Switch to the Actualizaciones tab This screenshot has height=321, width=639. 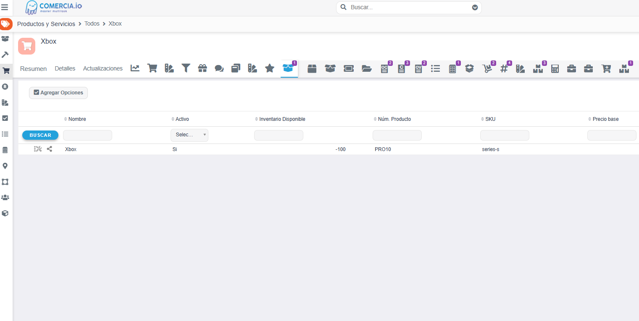tap(103, 68)
